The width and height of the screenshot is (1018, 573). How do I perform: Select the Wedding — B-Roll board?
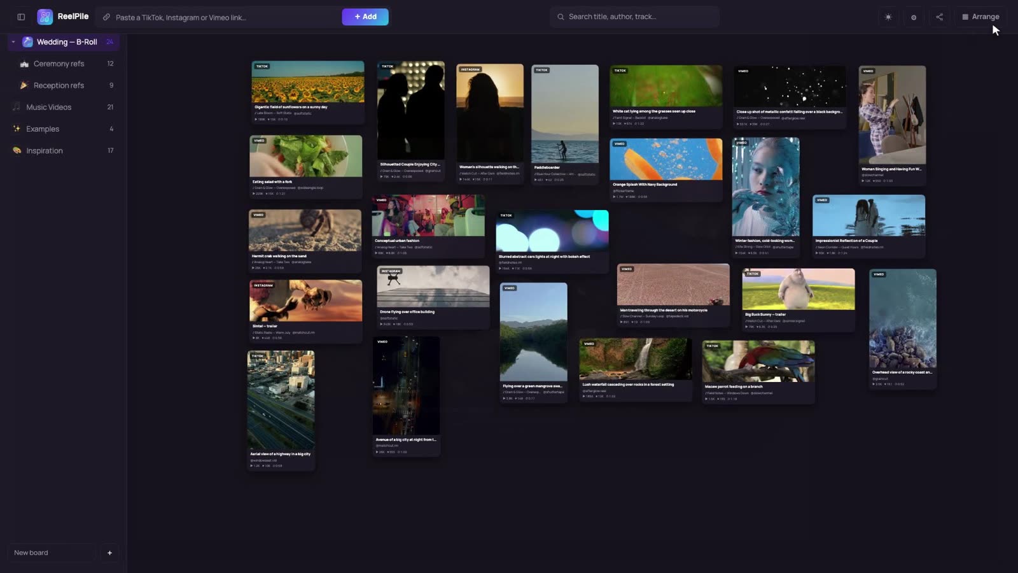click(x=64, y=42)
